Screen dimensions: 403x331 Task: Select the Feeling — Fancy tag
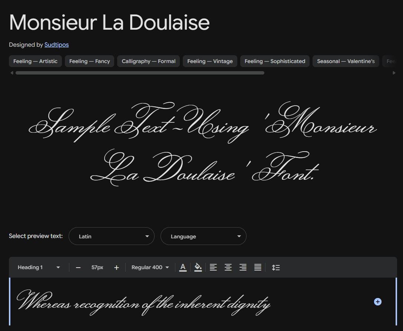[89, 61]
